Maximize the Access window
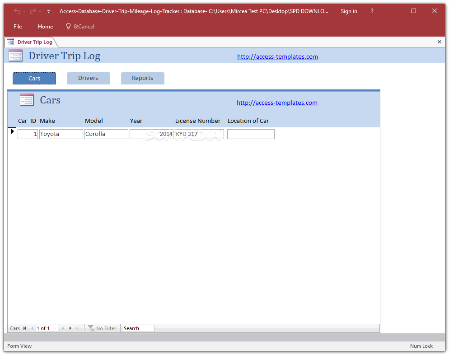 413,11
